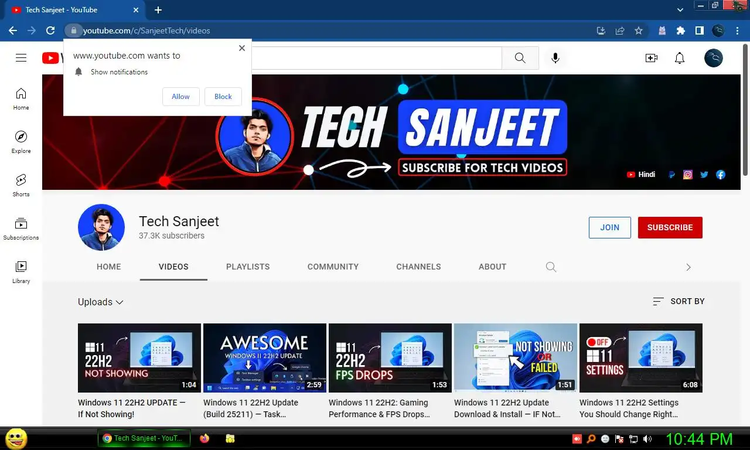Open the YouTube account avatar menu
This screenshot has width=750, height=450.
tap(714, 58)
